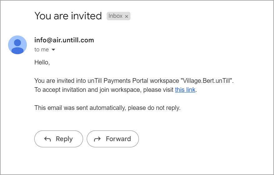The image size is (274, 175).
Task: Click the curved reply arrow icon
Action: pos(47,139)
